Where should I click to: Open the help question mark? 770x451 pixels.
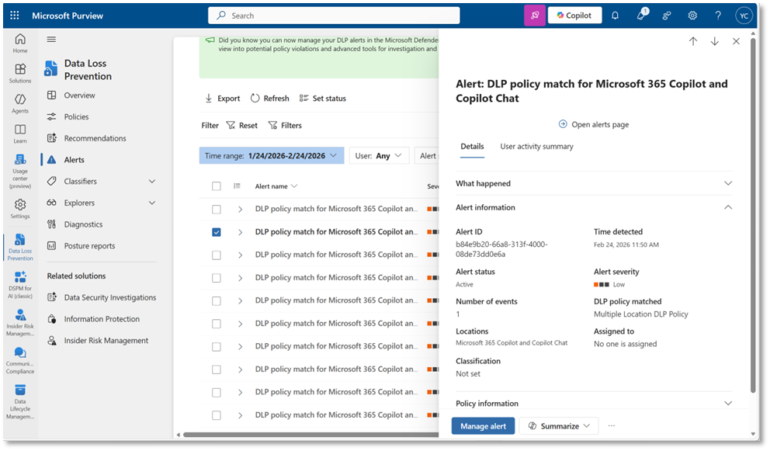coord(718,16)
